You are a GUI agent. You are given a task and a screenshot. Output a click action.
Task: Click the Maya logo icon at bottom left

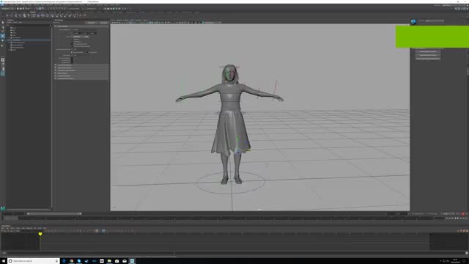click(3, 208)
